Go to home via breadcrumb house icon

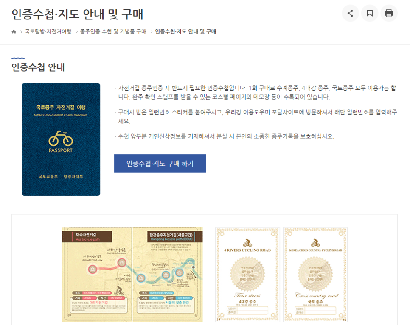14,32
